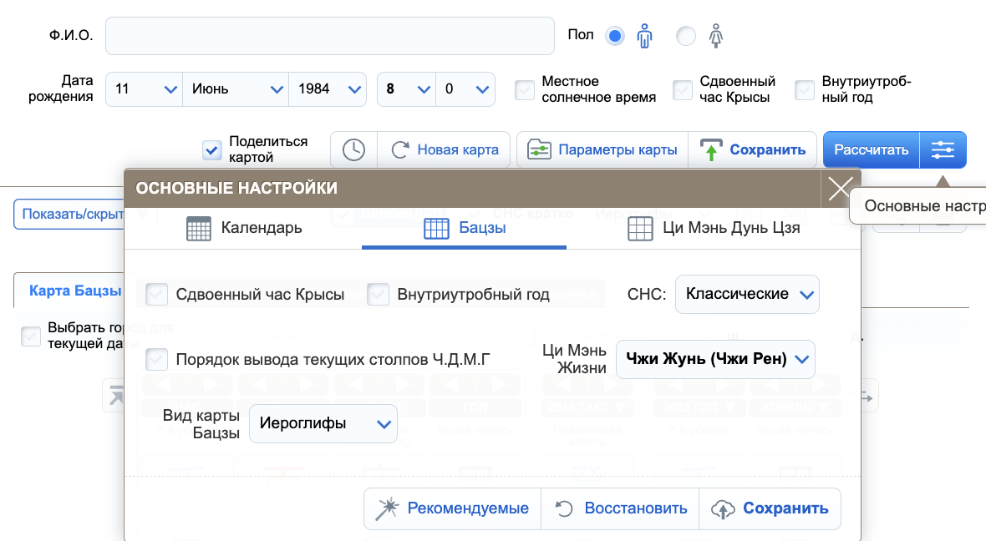Select the male gender icon

pyautogui.click(x=644, y=36)
